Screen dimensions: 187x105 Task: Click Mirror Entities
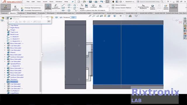[x=119, y=5]
